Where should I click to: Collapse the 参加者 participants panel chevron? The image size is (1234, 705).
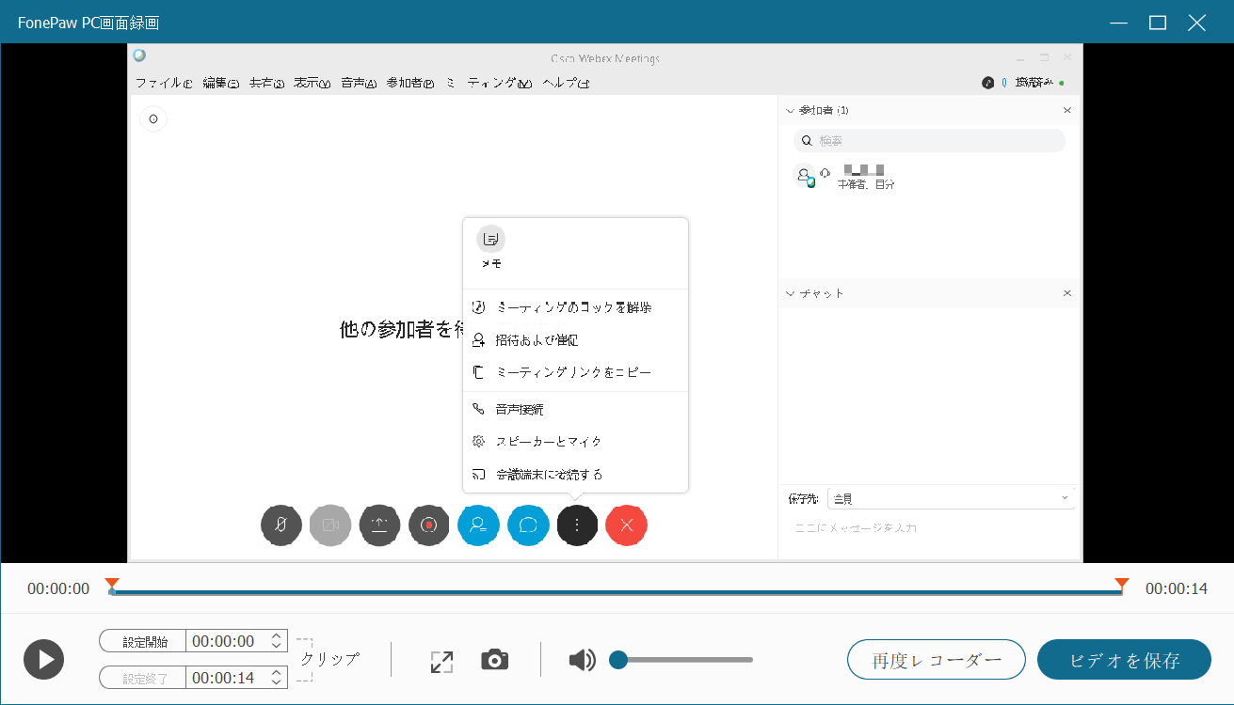pos(790,111)
